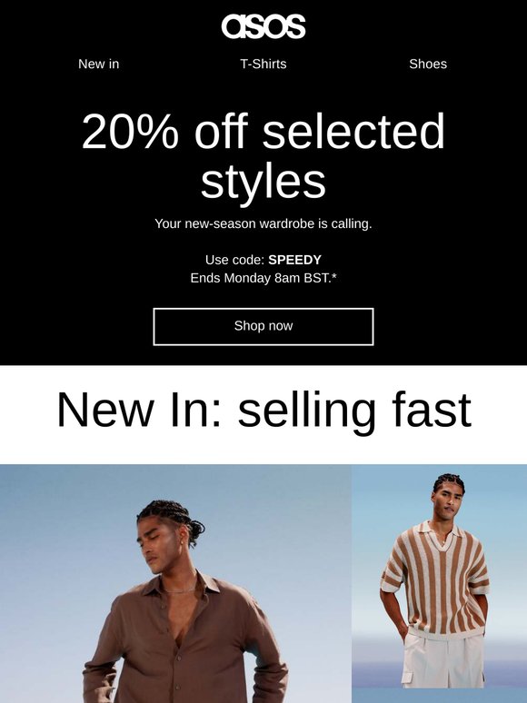Click the SPEEDY promo code text

[294, 260]
